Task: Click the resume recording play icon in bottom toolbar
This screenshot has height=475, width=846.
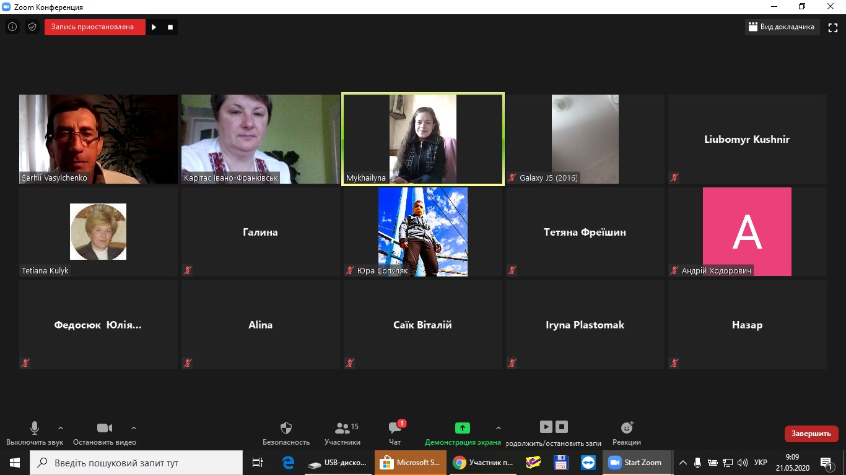Action: 546,427
